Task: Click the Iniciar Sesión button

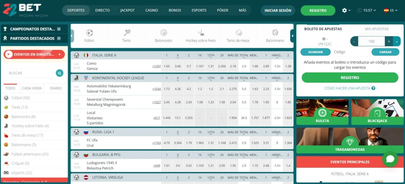Action: 278,11
